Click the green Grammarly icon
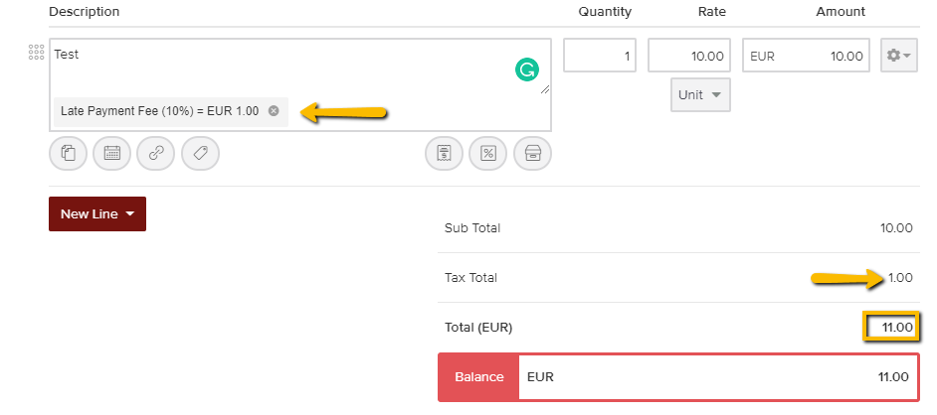937x415 pixels. pyautogui.click(x=526, y=69)
